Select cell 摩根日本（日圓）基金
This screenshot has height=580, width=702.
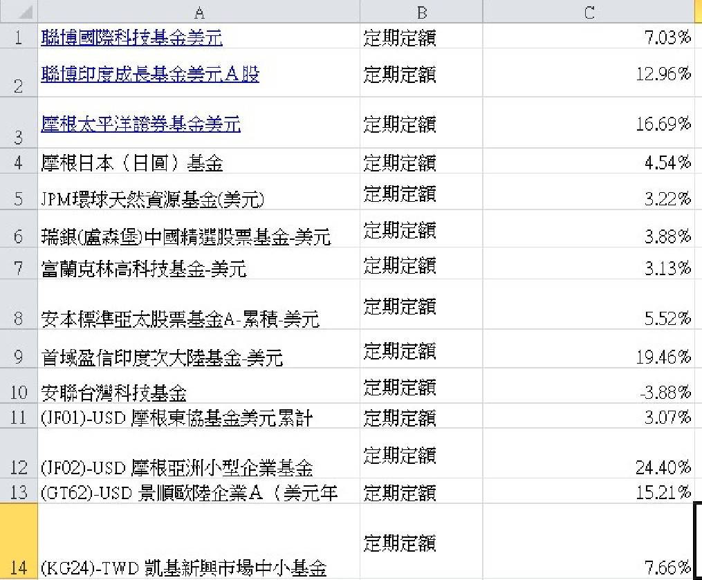(x=198, y=160)
